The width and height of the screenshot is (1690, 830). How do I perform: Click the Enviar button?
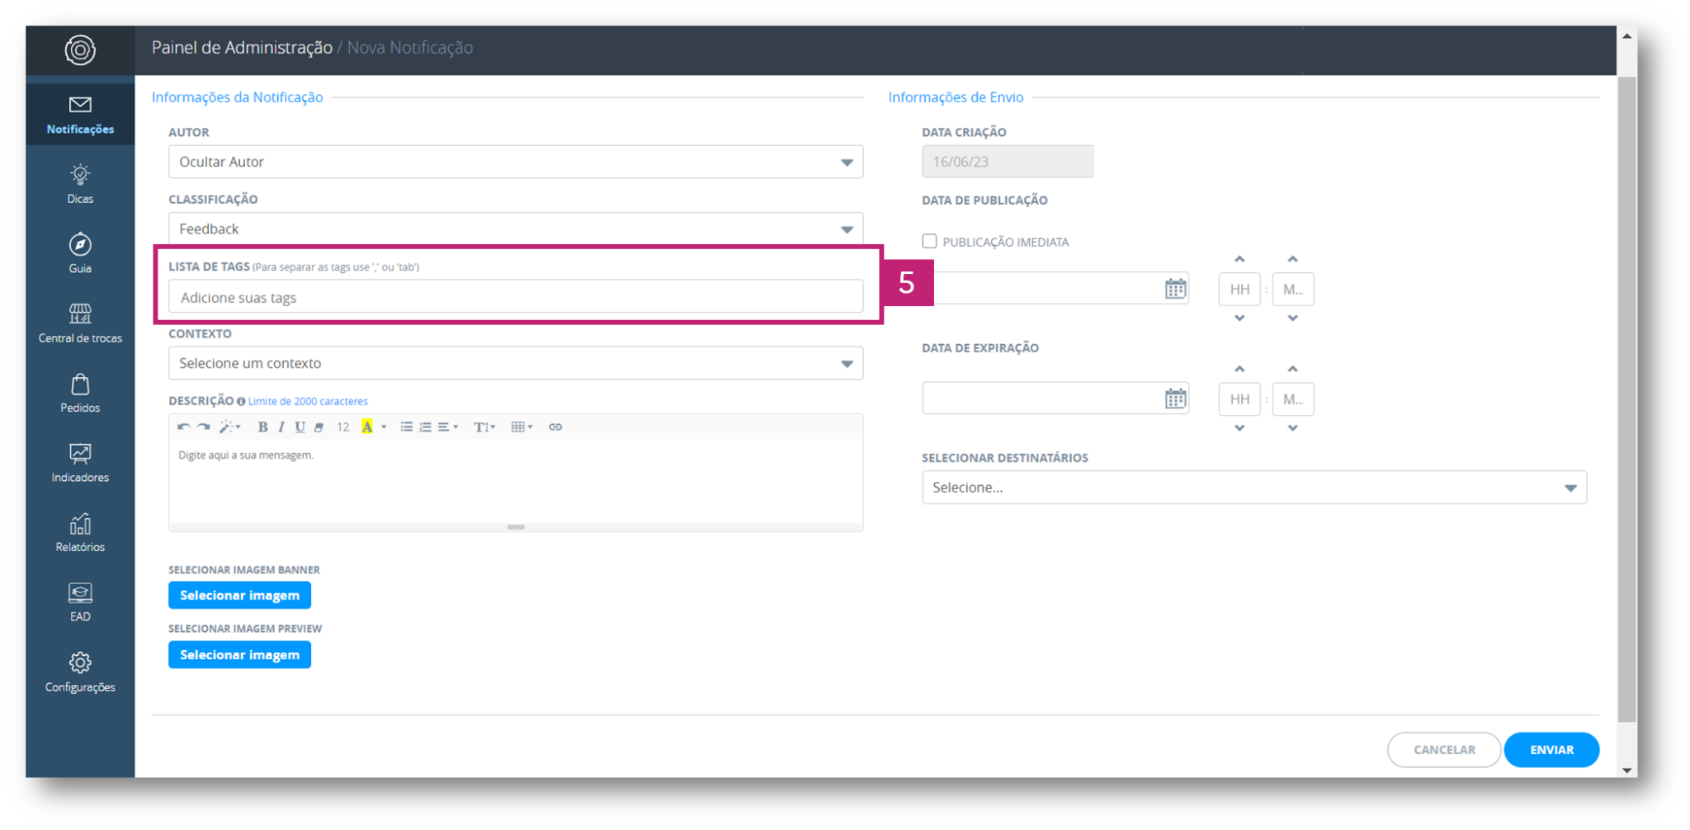(1551, 750)
